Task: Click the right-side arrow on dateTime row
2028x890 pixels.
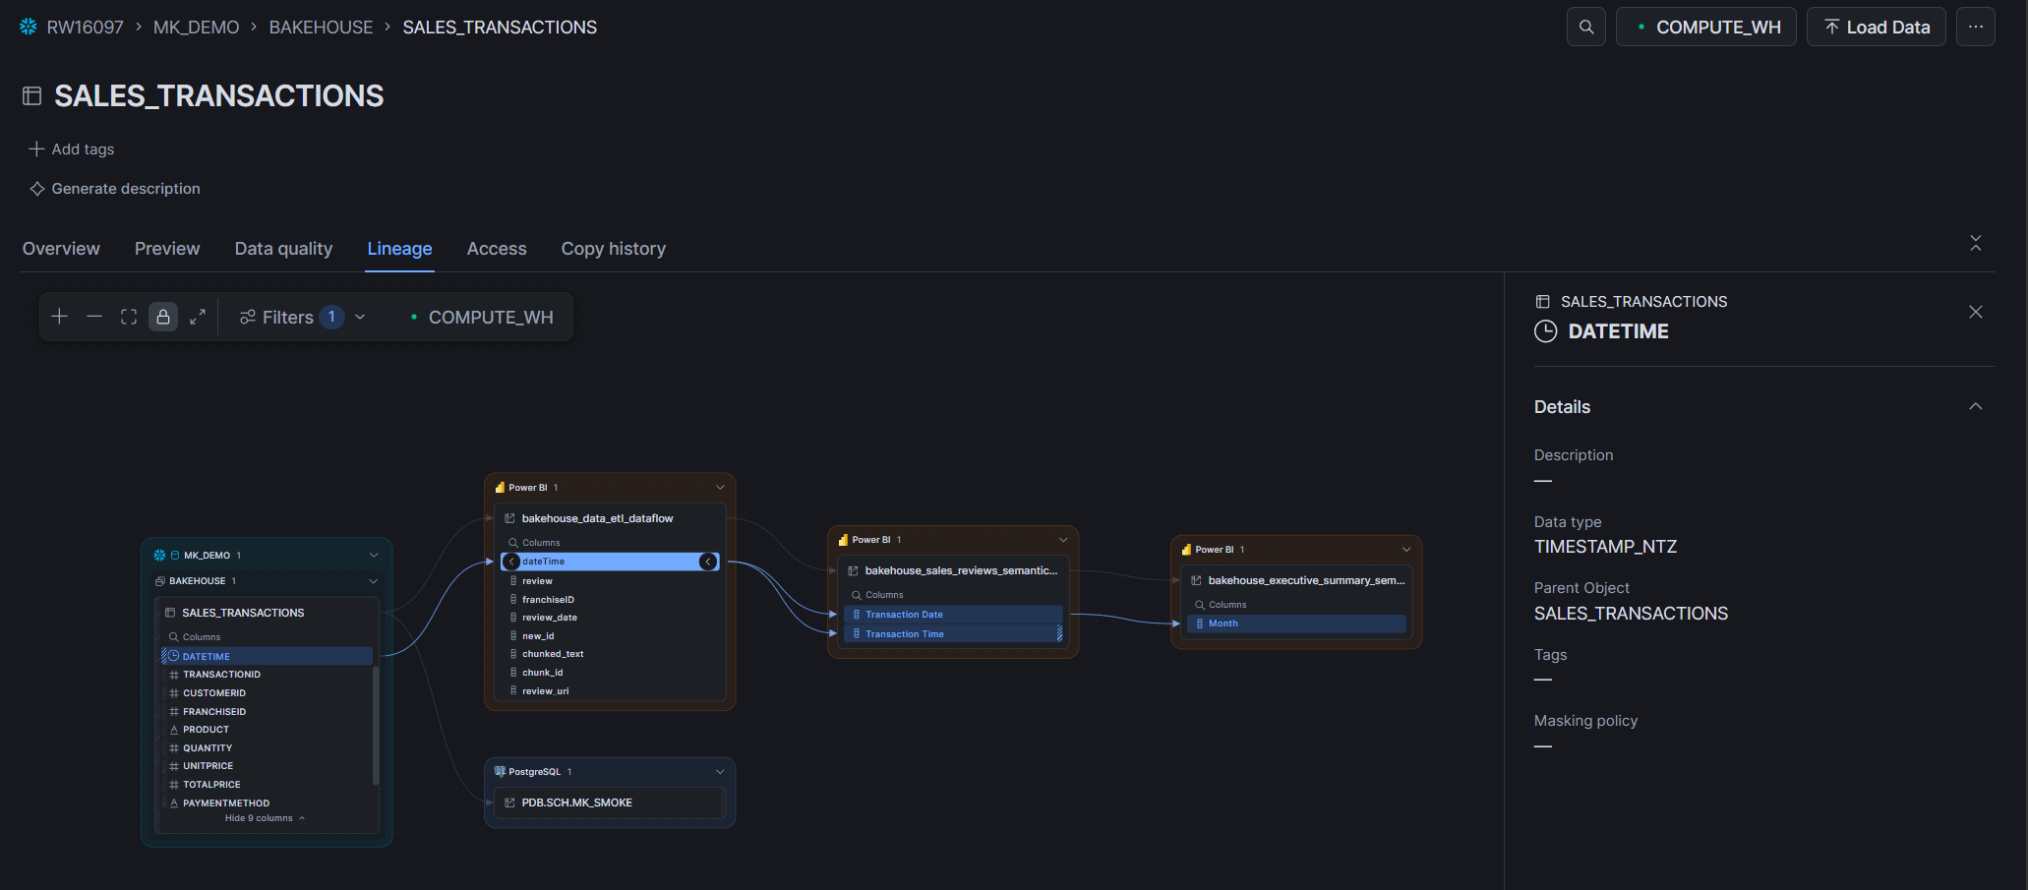Action: point(708,562)
